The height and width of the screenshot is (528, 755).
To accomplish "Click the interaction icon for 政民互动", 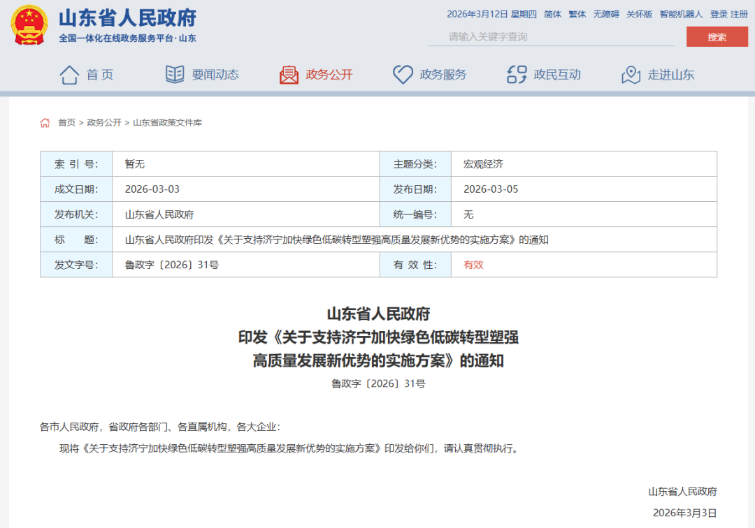I will (517, 75).
